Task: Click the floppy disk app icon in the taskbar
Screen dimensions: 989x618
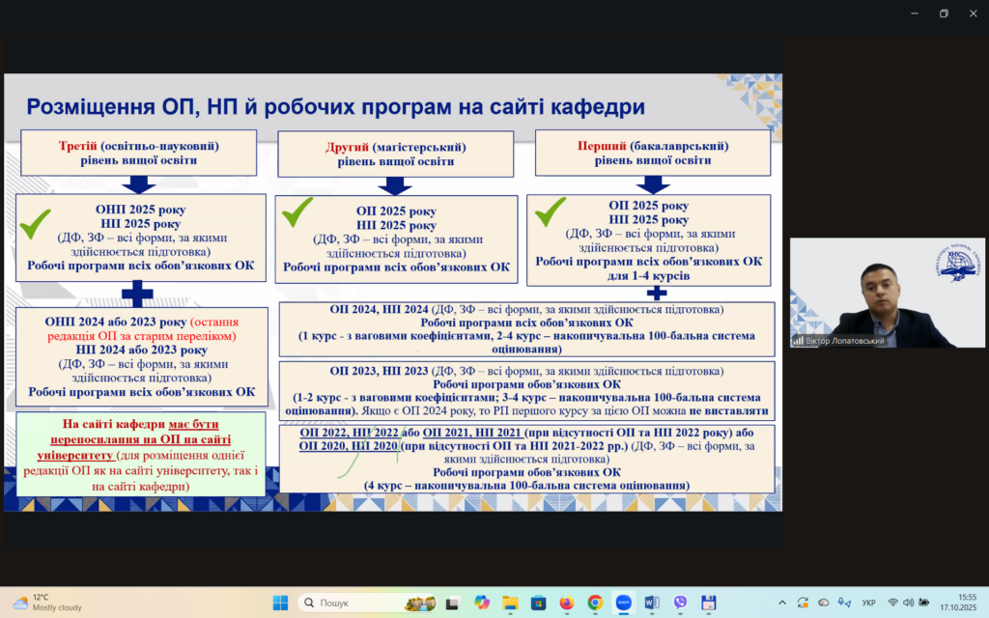Action: 708,603
